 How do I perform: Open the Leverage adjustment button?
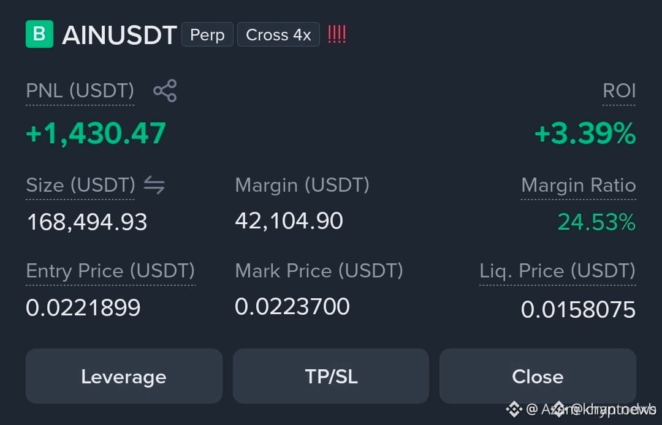coord(124,376)
